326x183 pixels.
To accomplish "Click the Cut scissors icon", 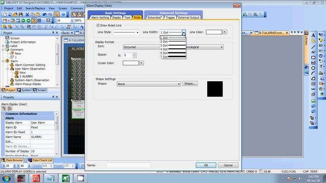I will click(x=27, y=14).
